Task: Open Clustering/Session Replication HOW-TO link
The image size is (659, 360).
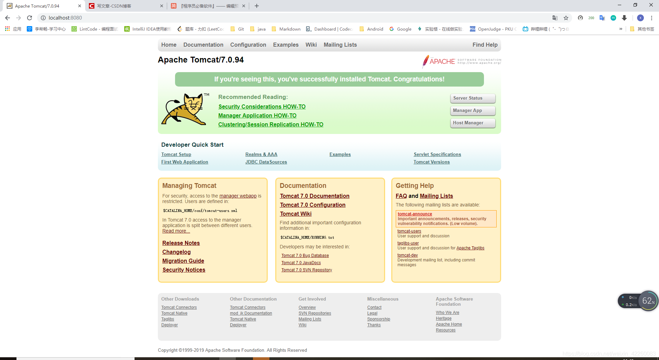Action: click(x=271, y=124)
